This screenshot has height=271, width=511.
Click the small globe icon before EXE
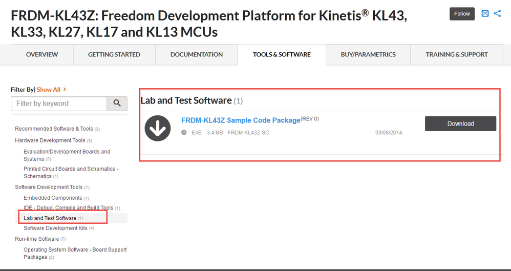click(x=184, y=132)
